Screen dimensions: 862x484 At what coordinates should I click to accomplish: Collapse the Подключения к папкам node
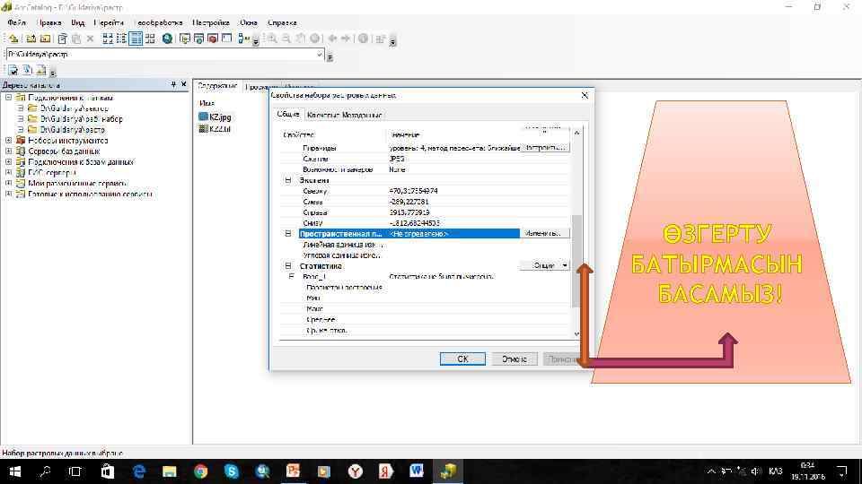point(9,97)
